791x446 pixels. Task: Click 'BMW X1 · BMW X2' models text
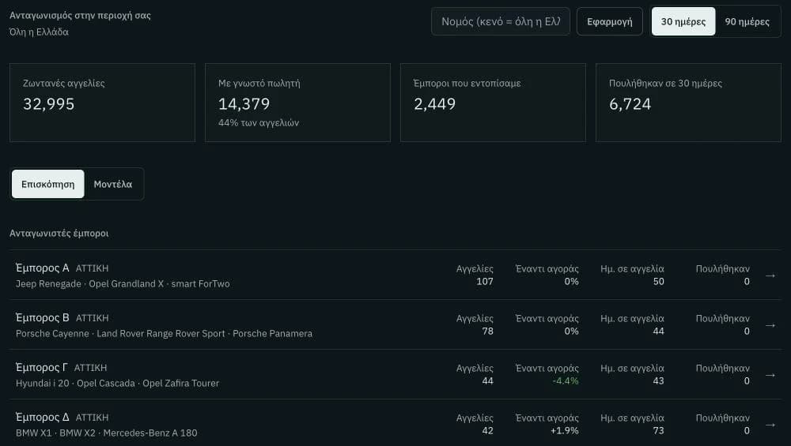[107, 433]
